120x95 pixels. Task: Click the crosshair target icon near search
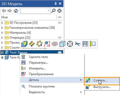click(59, 11)
